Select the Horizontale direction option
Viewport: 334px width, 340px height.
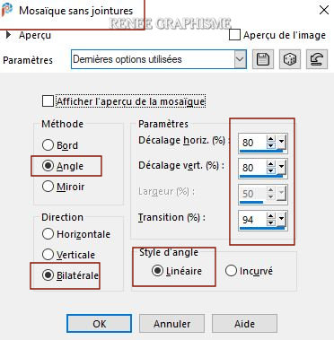(48, 234)
